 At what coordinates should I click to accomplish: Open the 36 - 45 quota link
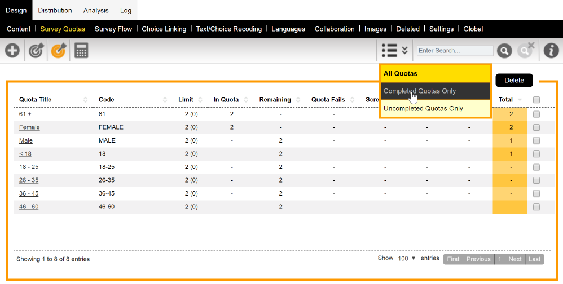click(x=29, y=194)
